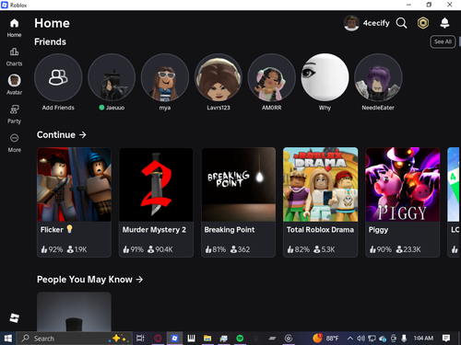Open the Robux balance icon
Image resolution: width=461 pixels, height=345 pixels.
423,23
